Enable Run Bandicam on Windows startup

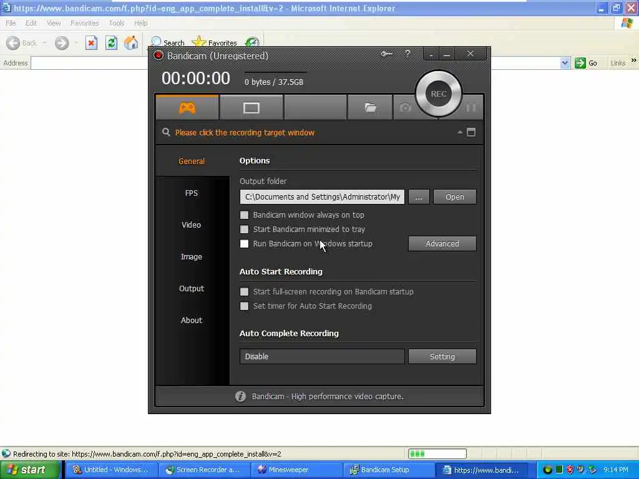tap(244, 244)
